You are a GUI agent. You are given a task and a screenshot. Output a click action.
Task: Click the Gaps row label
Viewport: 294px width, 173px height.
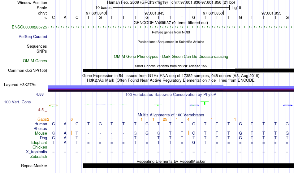coord(42,119)
